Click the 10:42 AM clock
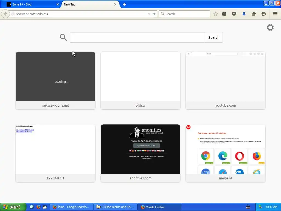 coord(271,207)
